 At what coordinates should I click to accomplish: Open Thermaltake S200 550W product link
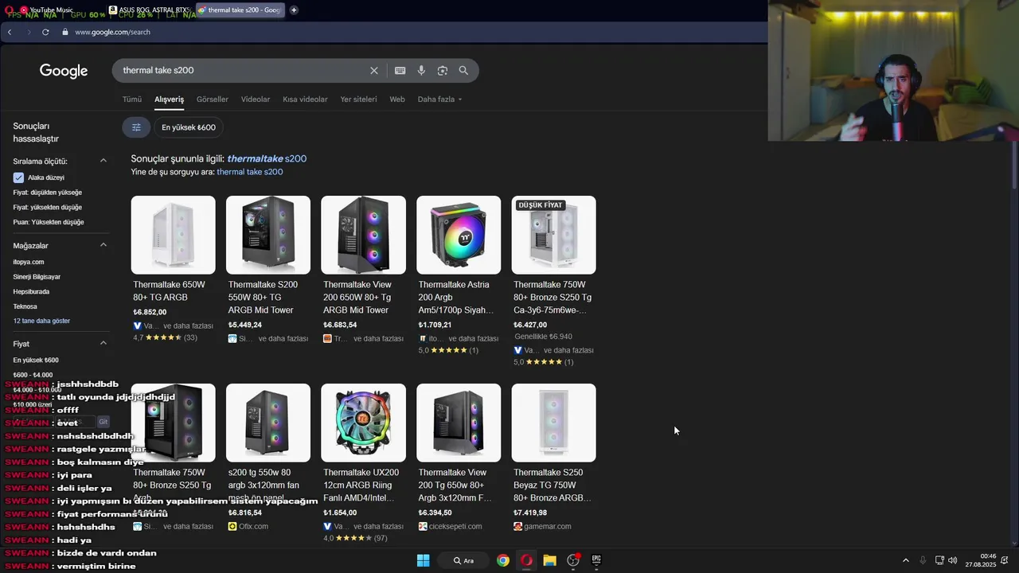(263, 297)
